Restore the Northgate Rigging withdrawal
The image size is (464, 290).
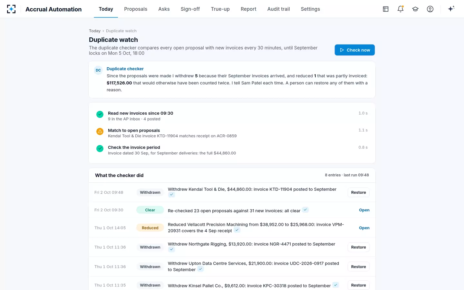359,247
